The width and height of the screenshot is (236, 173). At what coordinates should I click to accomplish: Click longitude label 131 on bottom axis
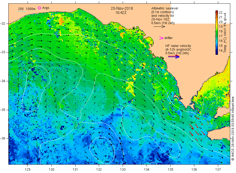pos(75,170)
